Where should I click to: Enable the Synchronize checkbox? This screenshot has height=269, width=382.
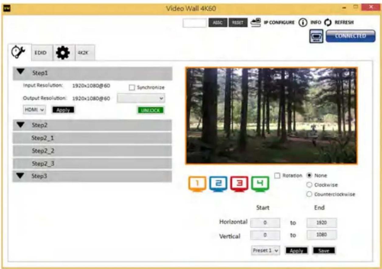[x=131, y=88]
